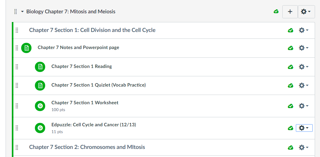Toggle published status of Biology Chapter 7 module
This screenshot has width=320, height=157.
[276, 12]
